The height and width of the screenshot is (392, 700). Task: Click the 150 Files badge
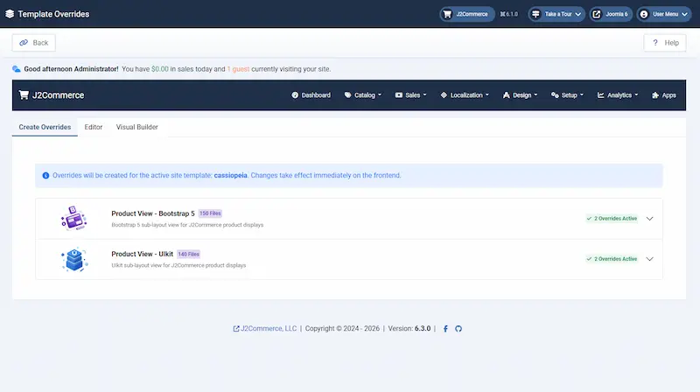click(210, 213)
